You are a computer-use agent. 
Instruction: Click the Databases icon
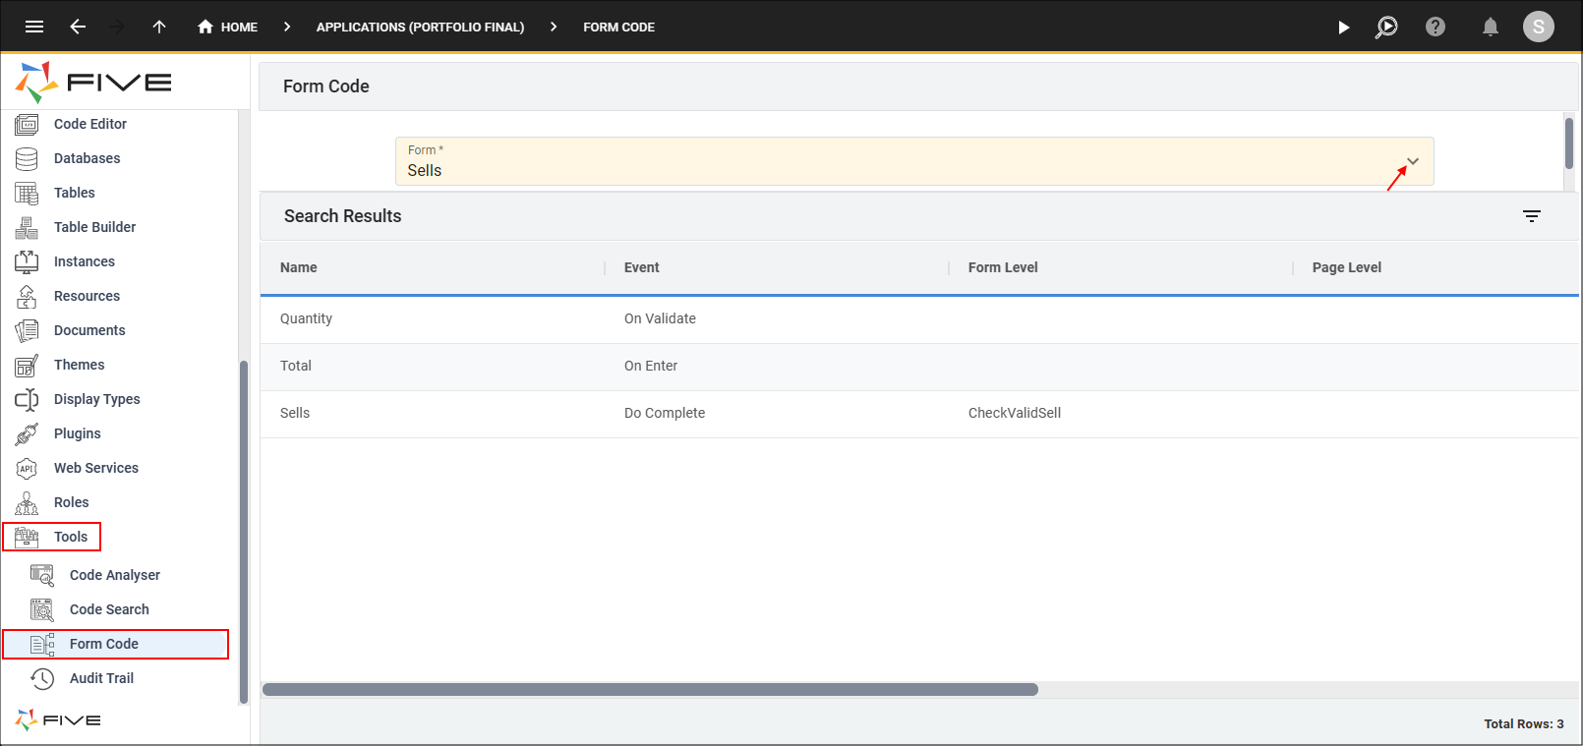pyautogui.click(x=27, y=158)
